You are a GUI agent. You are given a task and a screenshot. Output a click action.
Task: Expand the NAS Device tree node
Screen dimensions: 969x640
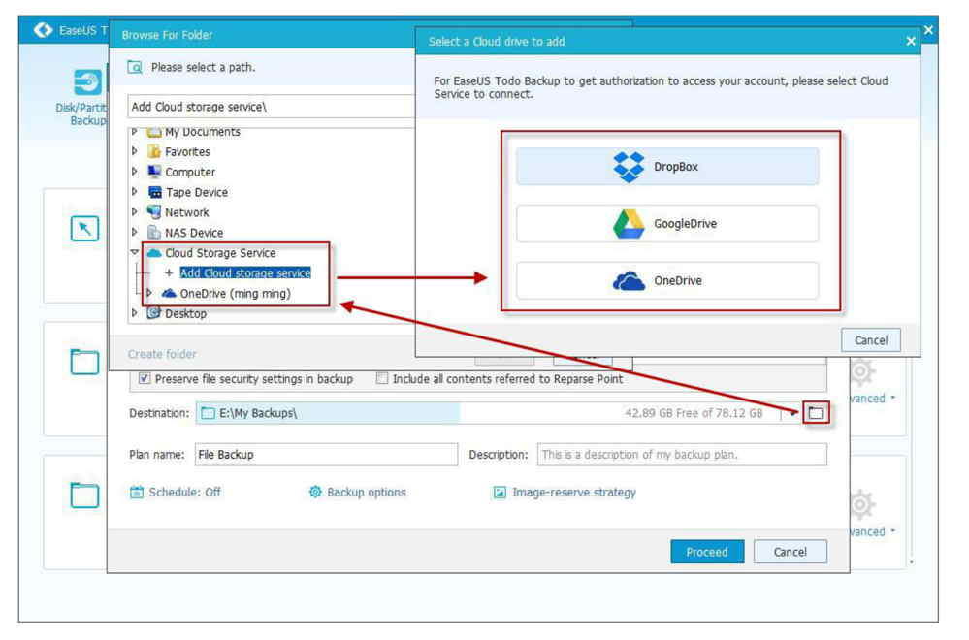pyautogui.click(x=134, y=233)
